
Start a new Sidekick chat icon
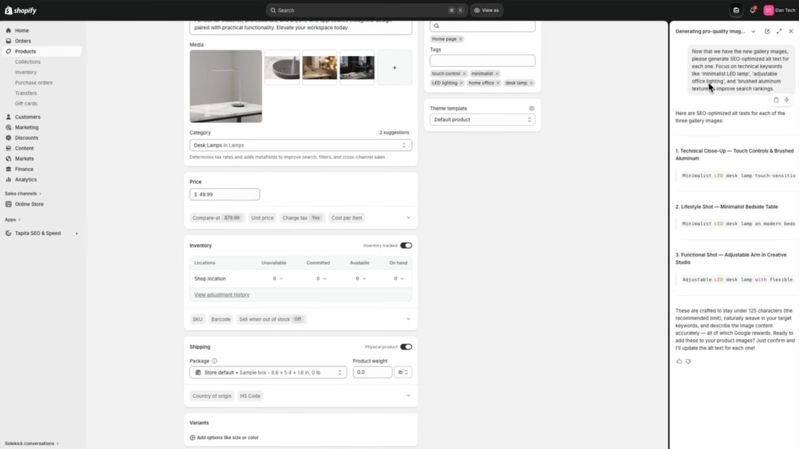[767, 31]
